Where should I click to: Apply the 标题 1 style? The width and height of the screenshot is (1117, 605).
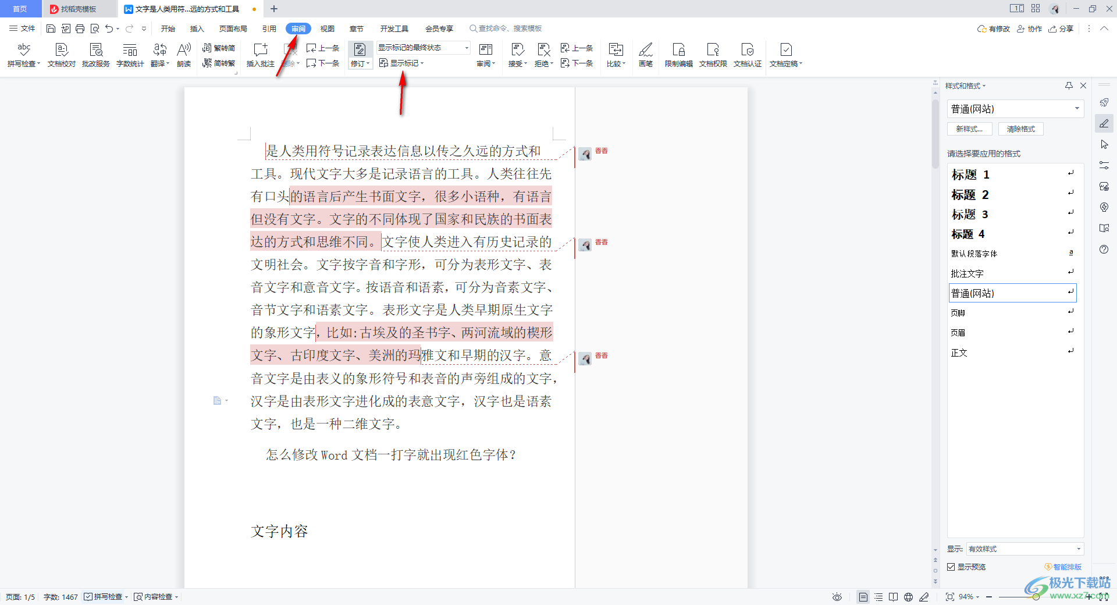click(x=1013, y=175)
